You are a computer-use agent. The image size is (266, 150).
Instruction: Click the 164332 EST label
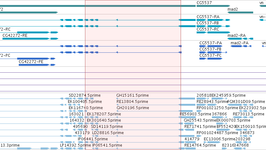(77, 121)
